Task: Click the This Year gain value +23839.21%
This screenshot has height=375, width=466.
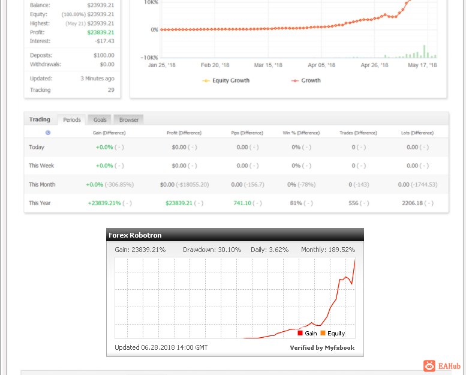Action: coord(104,203)
